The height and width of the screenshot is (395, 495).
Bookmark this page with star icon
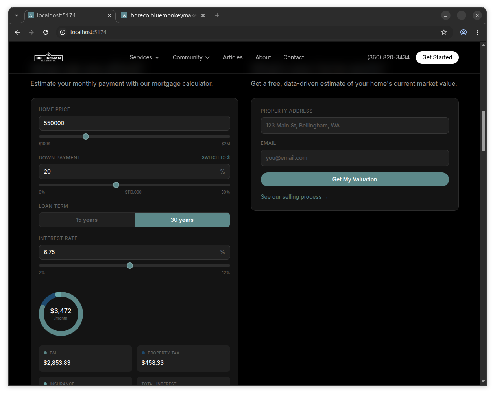pos(444,32)
